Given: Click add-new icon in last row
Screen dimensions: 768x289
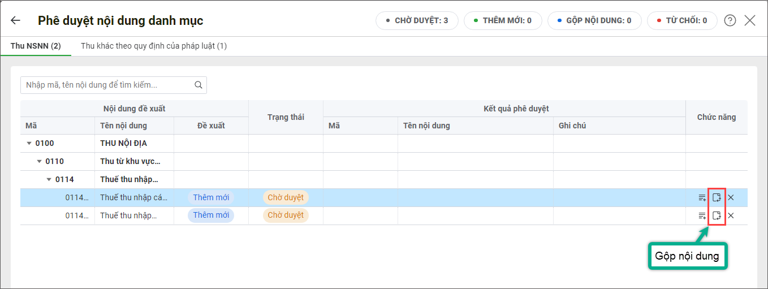Looking at the screenshot, I should pos(702,215).
